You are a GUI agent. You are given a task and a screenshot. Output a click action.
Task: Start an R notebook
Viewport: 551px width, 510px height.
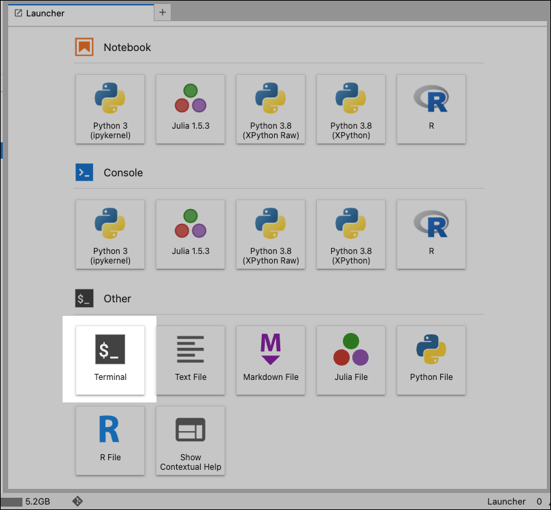[431, 109]
